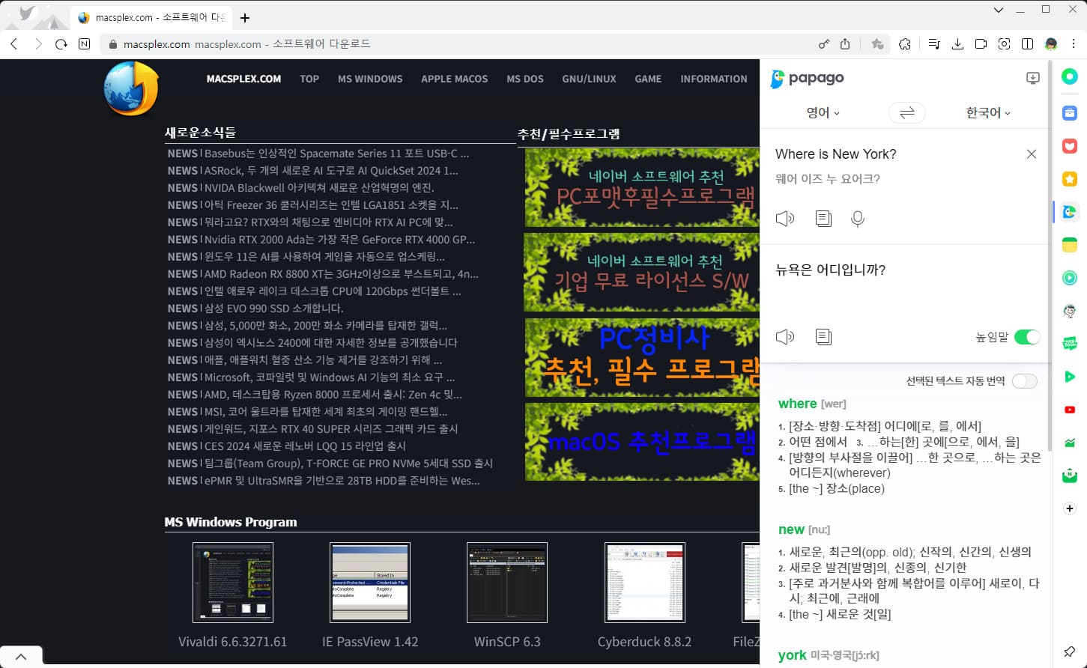The width and height of the screenshot is (1087, 668).
Task: Open the GNU/LINUX menu item
Action: [589, 79]
